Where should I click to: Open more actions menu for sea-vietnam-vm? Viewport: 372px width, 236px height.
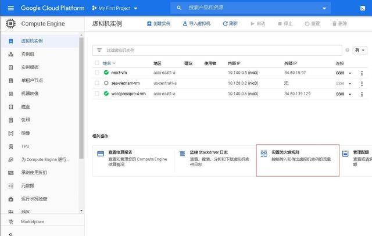tap(362, 84)
